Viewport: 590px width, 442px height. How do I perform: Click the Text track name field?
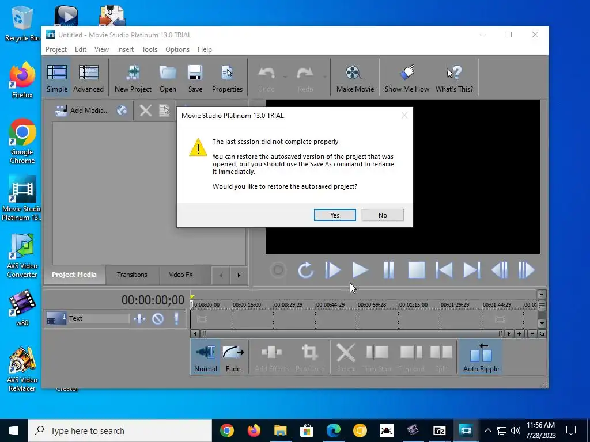(99, 318)
